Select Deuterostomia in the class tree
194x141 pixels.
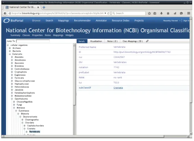pyautogui.click(x=30, y=117)
